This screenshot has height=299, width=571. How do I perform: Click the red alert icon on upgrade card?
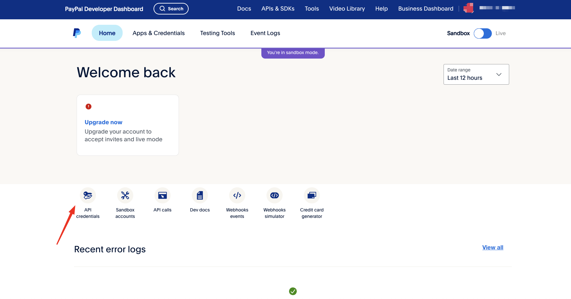89,106
